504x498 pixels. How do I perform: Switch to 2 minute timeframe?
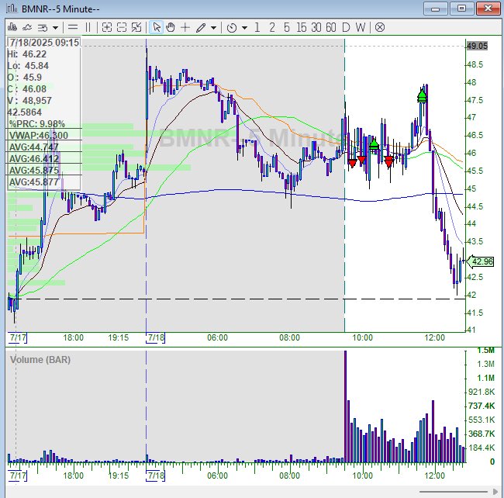click(272, 27)
